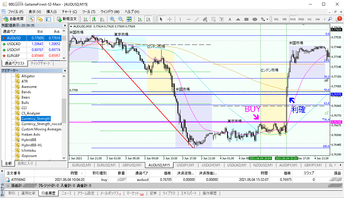Toggle chart shift icon
Screen dimensions: 344x198
click(148, 19)
